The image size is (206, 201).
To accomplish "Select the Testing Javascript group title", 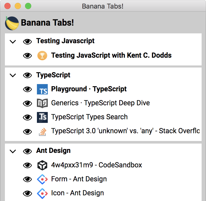I will click(x=65, y=41).
